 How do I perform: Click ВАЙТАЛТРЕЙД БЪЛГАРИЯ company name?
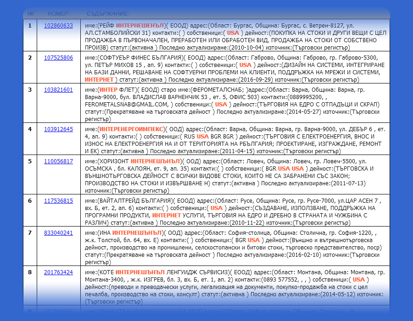[x=135, y=201]
